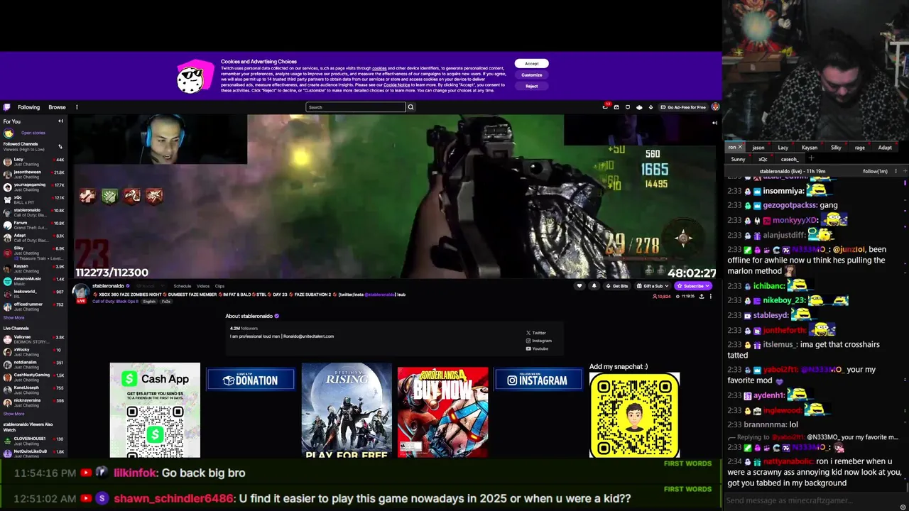Open the Clips tab under stream
909x511 pixels.
(x=219, y=286)
